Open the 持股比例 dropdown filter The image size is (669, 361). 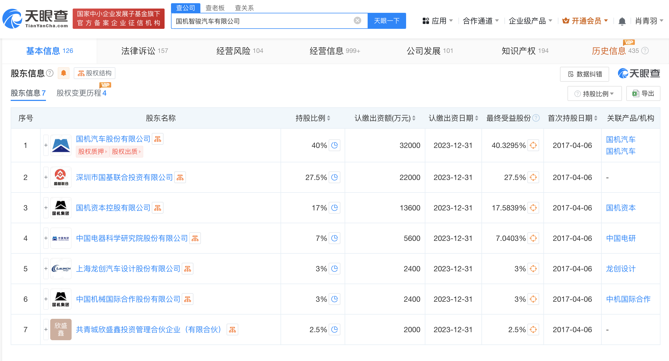[594, 93]
